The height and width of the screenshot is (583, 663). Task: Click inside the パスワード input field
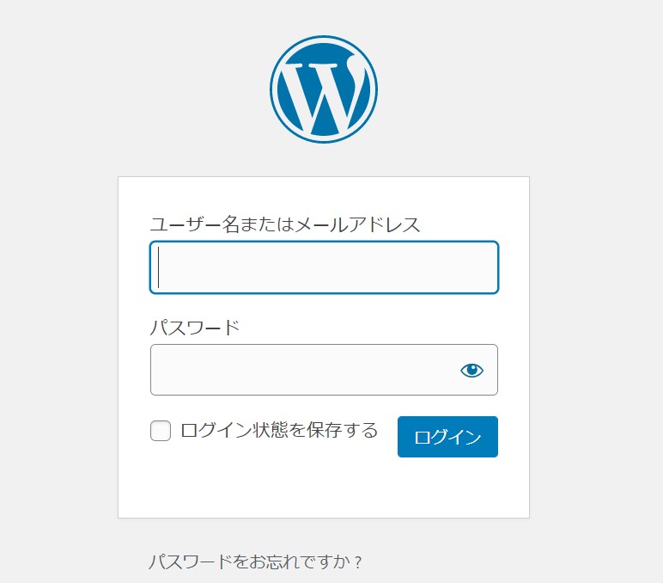[x=301, y=371]
